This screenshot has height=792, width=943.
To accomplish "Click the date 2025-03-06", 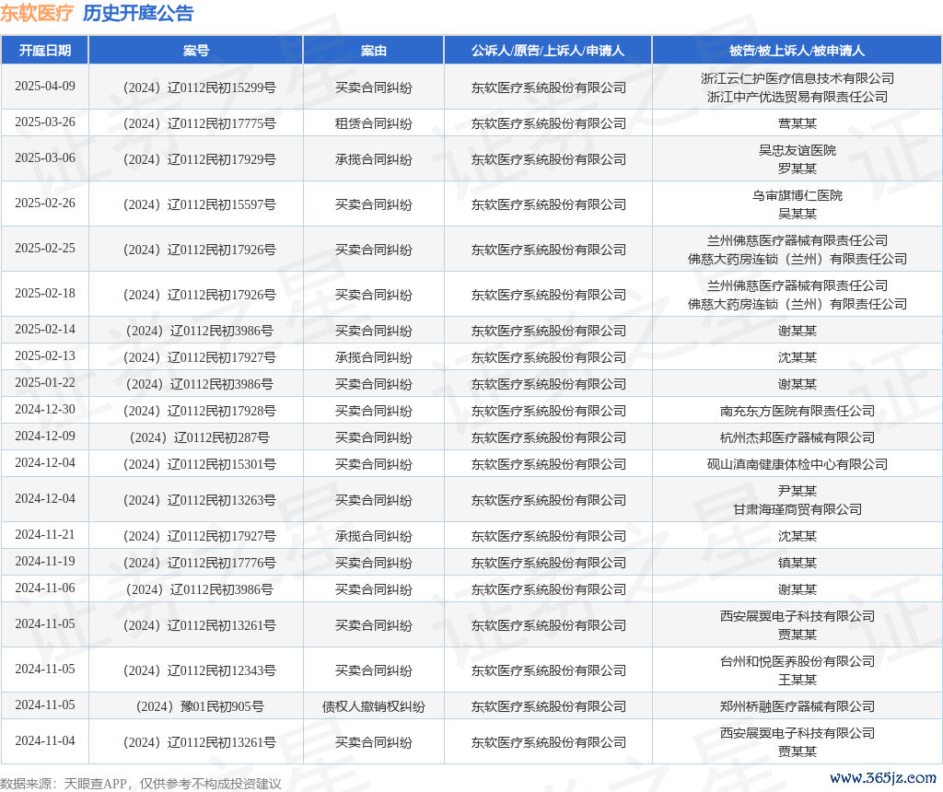I will (45, 157).
